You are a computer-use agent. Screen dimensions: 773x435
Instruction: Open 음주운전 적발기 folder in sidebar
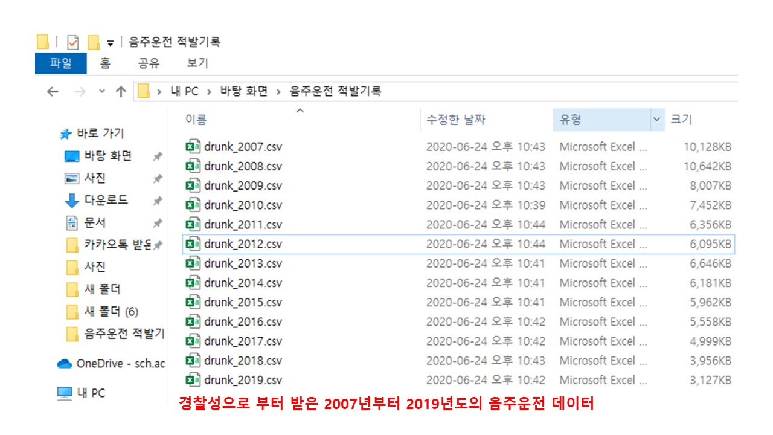pos(124,333)
